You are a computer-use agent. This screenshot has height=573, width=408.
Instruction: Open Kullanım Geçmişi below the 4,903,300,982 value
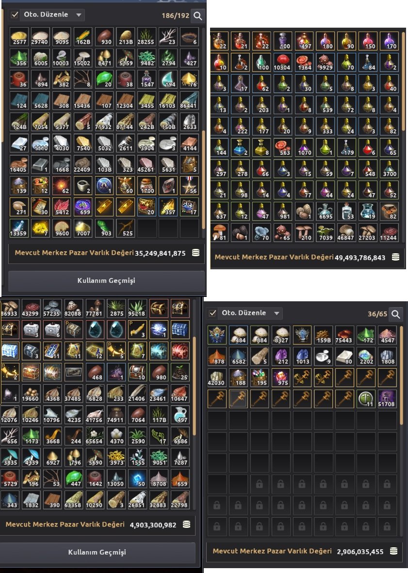97,552
